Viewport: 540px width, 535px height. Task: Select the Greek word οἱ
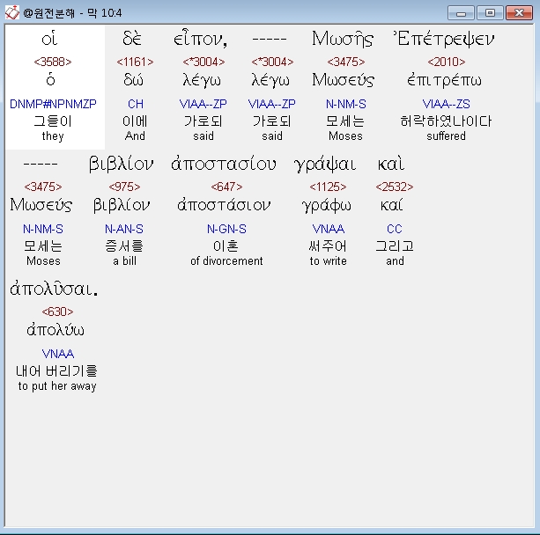click(x=49, y=39)
